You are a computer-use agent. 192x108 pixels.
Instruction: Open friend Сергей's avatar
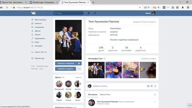[68, 84]
